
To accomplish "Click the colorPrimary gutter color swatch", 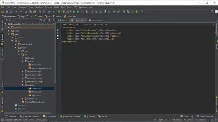I will click(x=58, y=30).
